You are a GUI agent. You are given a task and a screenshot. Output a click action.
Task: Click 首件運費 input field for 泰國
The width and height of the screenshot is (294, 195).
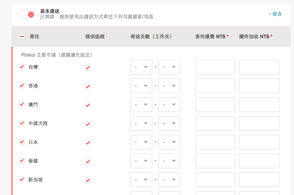(x=215, y=161)
